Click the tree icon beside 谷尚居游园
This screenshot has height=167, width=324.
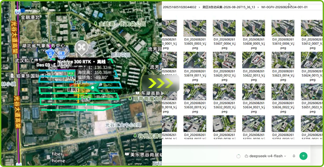tap(135, 136)
